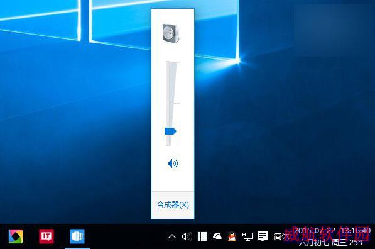Click the lunar date and 25℃ weather text
The image size is (375, 249).
(x=332, y=243)
